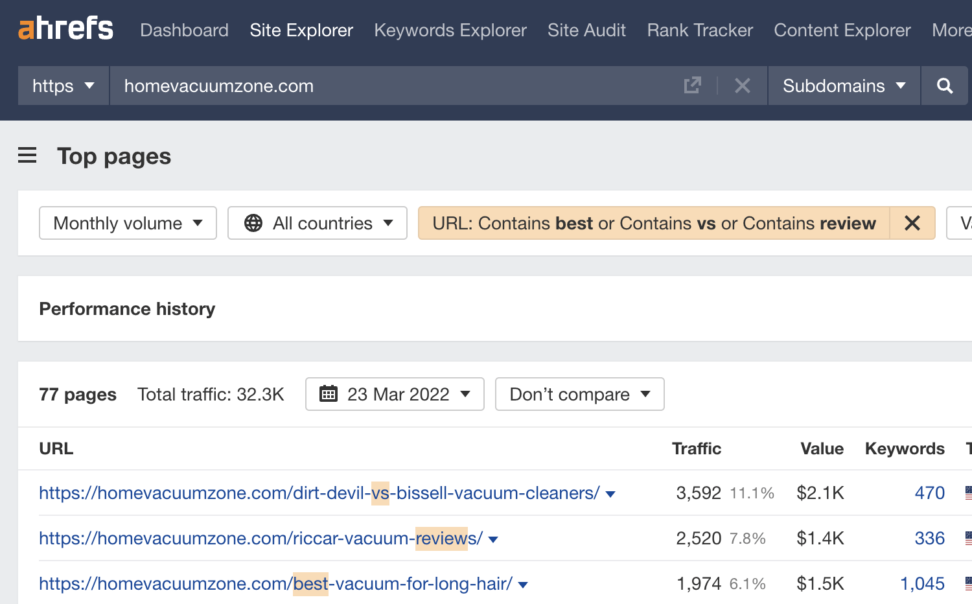972x604 pixels.
Task: Click the ahrefs logo
Action: pyautogui.click(x=65, y=28)
